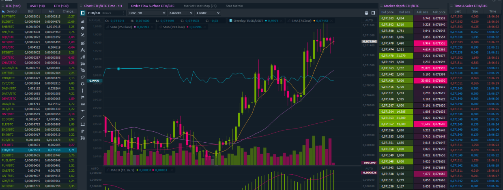Select the flag marker tool

pyautogui.click(x=83, y=97)
